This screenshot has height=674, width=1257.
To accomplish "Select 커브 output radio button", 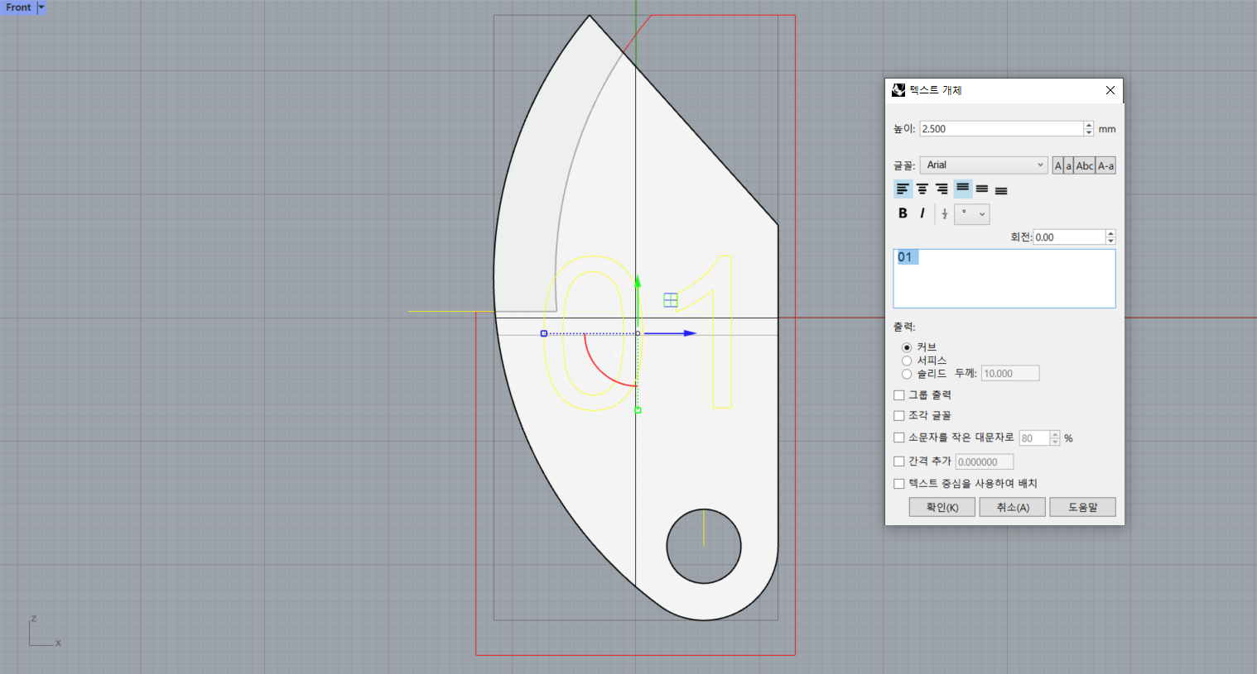I will click(907, 347).
